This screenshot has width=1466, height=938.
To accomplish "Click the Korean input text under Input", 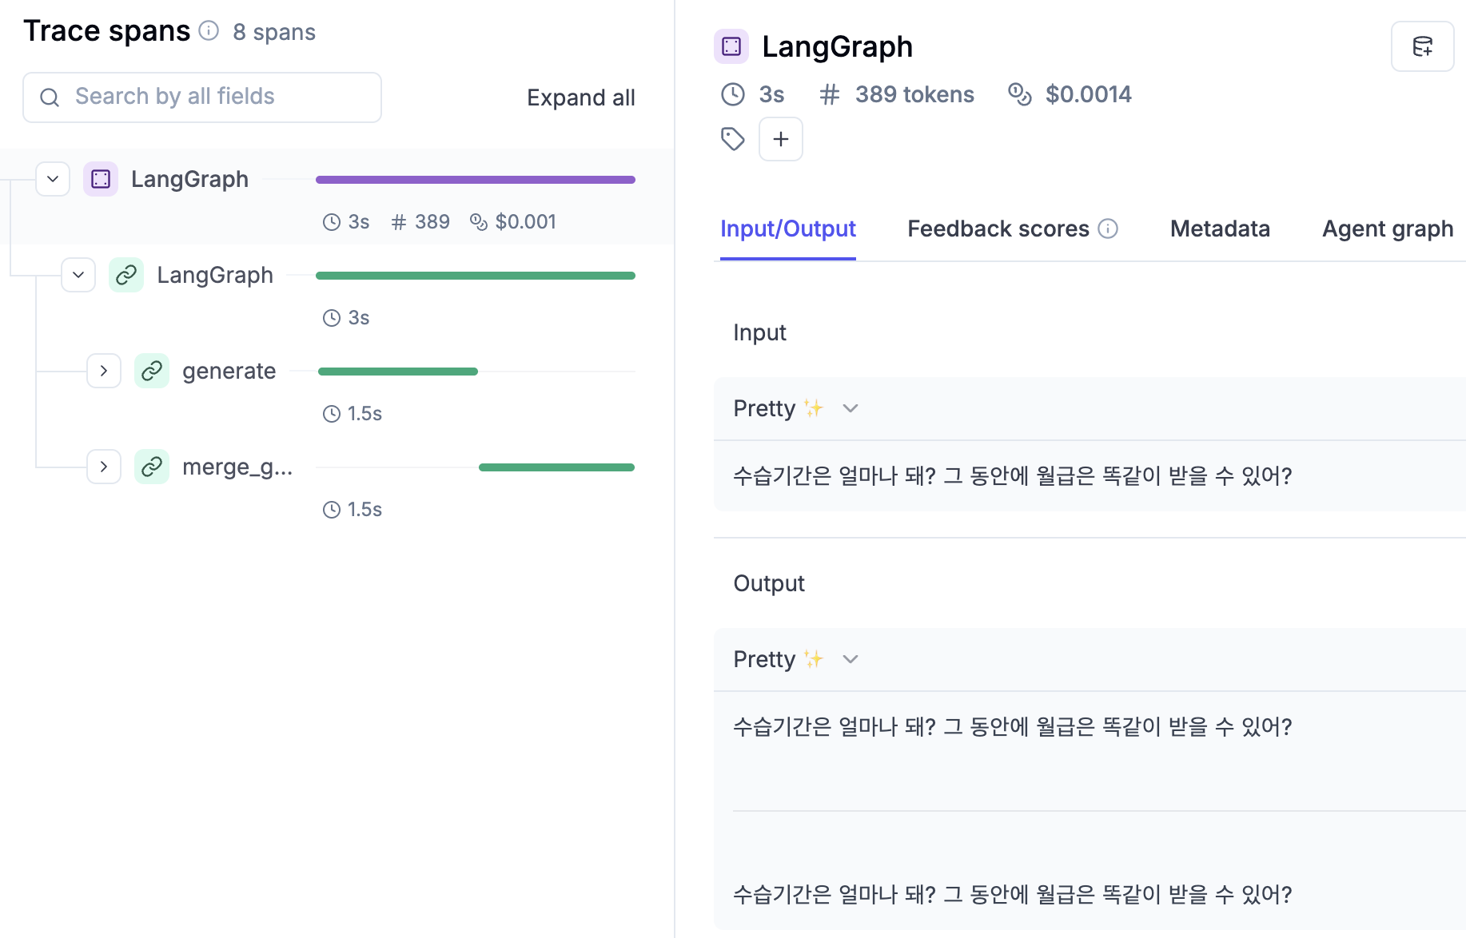I will [x=1013, y=476].
